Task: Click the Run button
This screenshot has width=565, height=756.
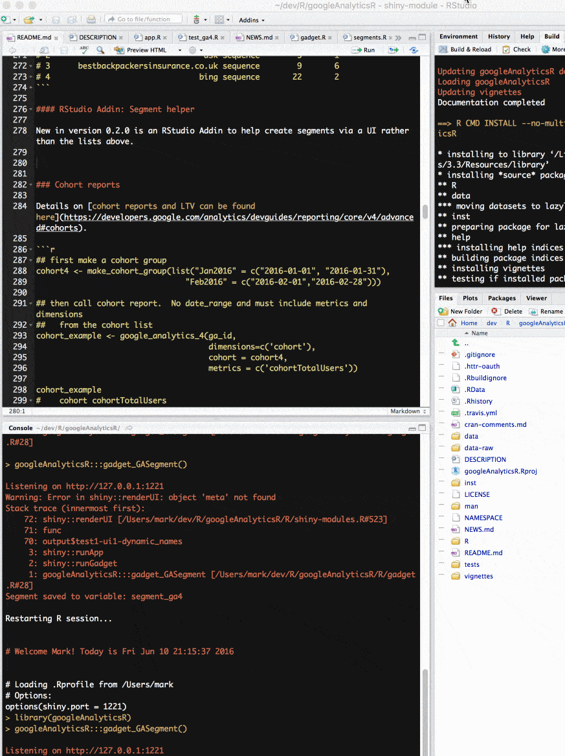Action: pyautogui.click(x=364, y=50)
